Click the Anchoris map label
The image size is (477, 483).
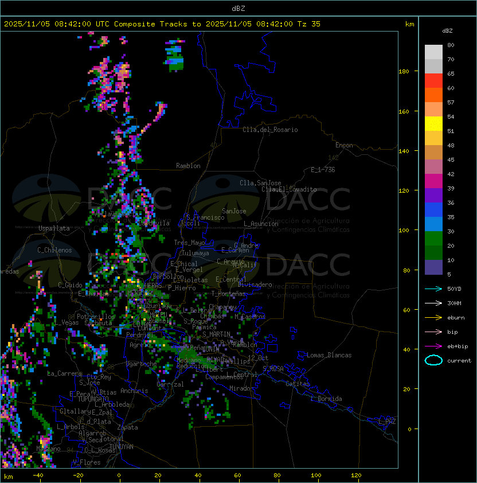134,391
